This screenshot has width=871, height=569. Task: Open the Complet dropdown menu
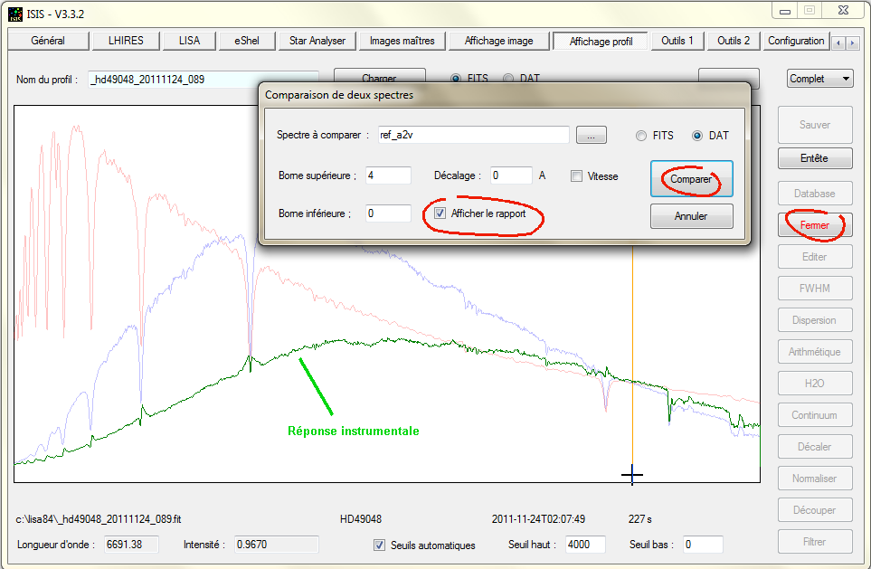point(819,79)
